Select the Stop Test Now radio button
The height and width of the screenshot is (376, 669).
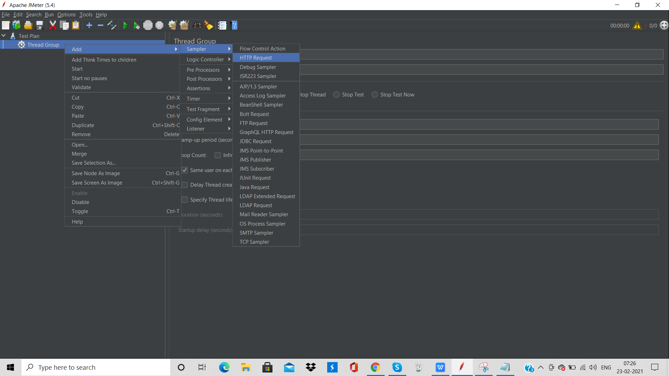[x=375, y=95]
